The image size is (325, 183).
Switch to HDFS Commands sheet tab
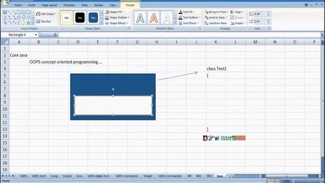[126, 176]
